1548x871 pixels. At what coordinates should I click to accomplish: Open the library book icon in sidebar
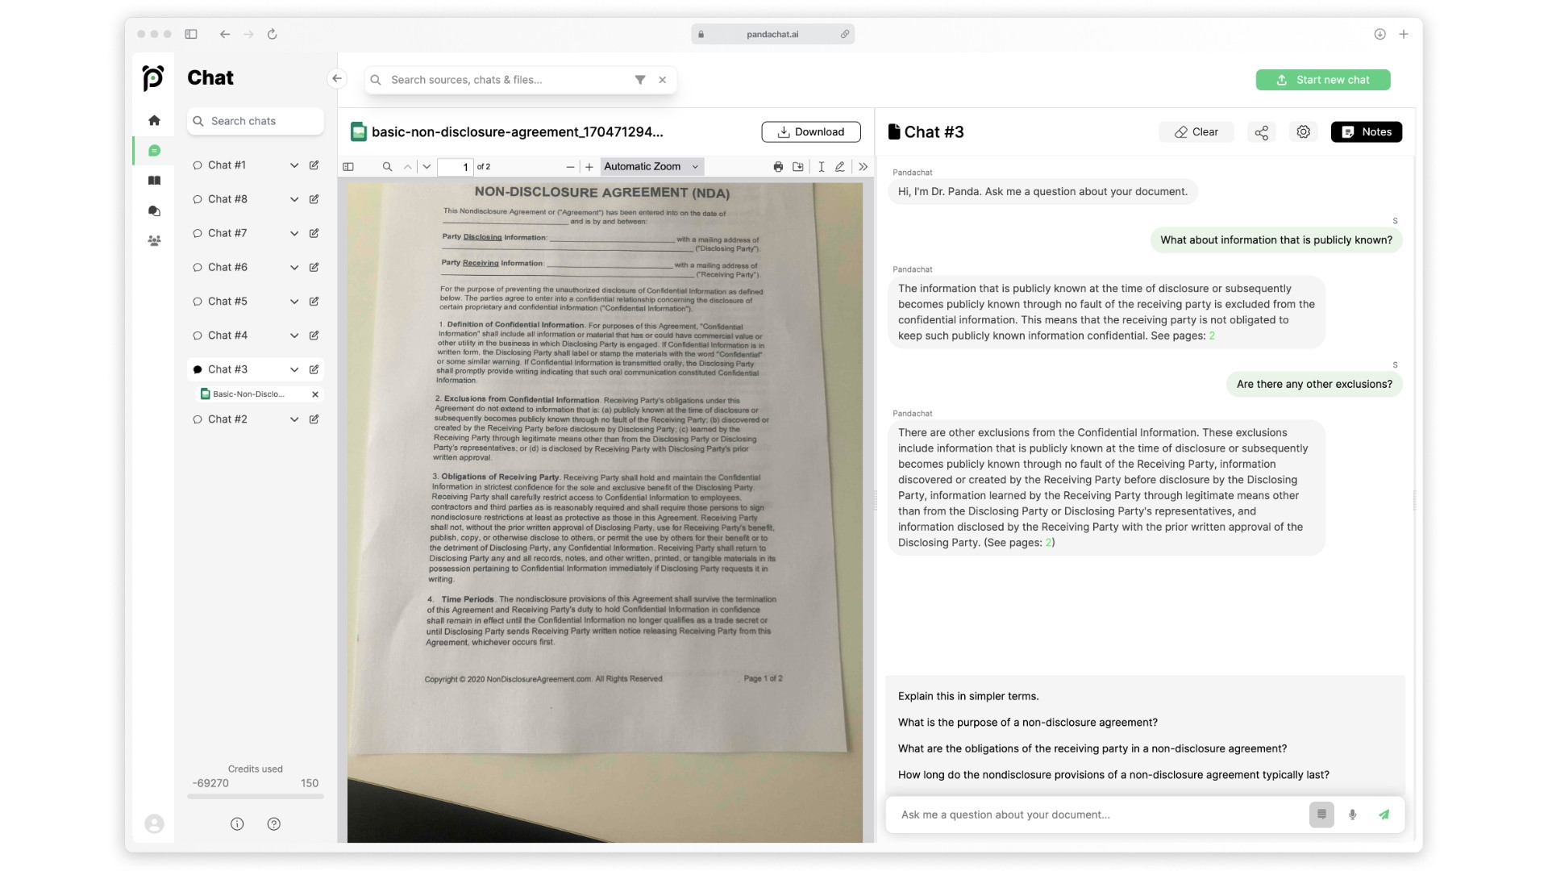pyautogui.click(x=154, y=181)
